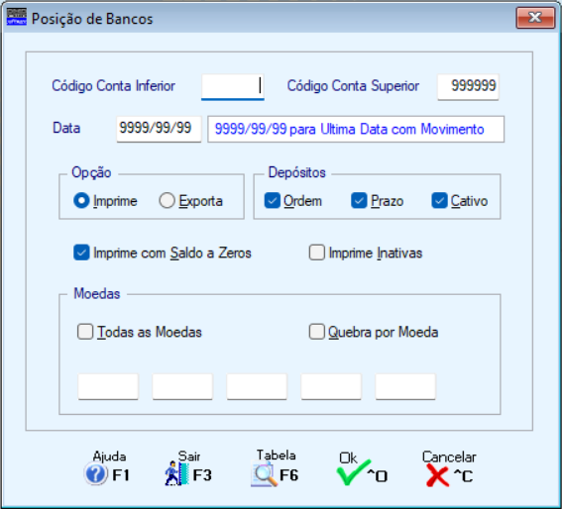Viewport: 562px width, 509px height.
Task: Click the application icon in title bar
Action: click(x=17, y=17)
